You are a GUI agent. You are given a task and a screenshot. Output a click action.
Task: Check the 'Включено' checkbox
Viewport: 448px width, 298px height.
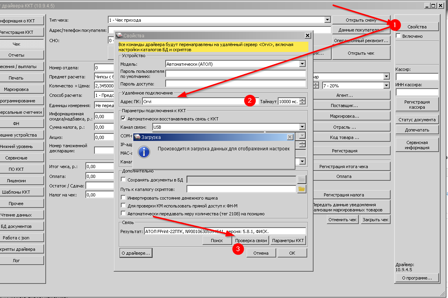coord(398,36)
